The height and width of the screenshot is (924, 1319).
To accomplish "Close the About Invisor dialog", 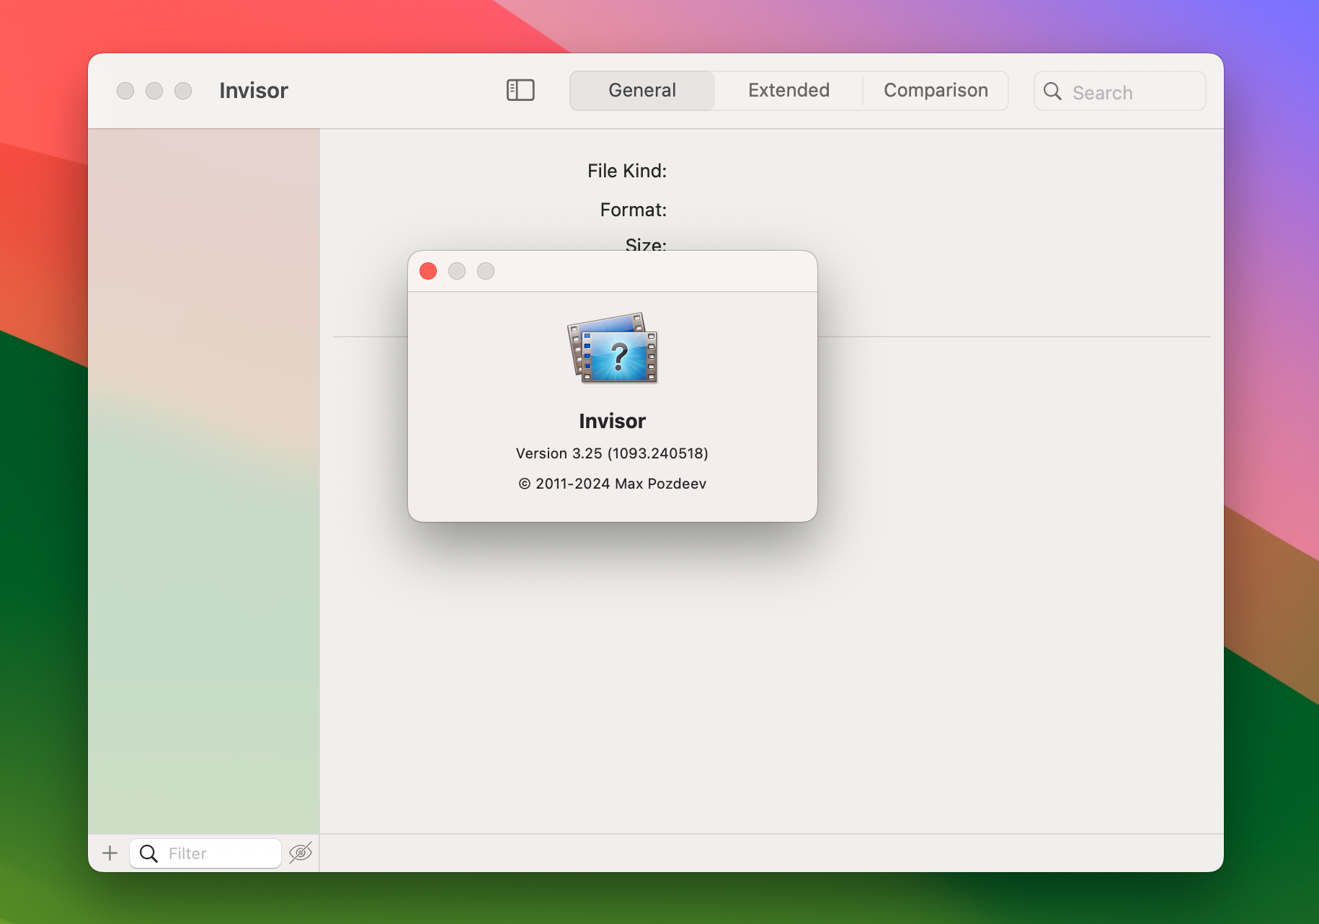I will 428,271.
